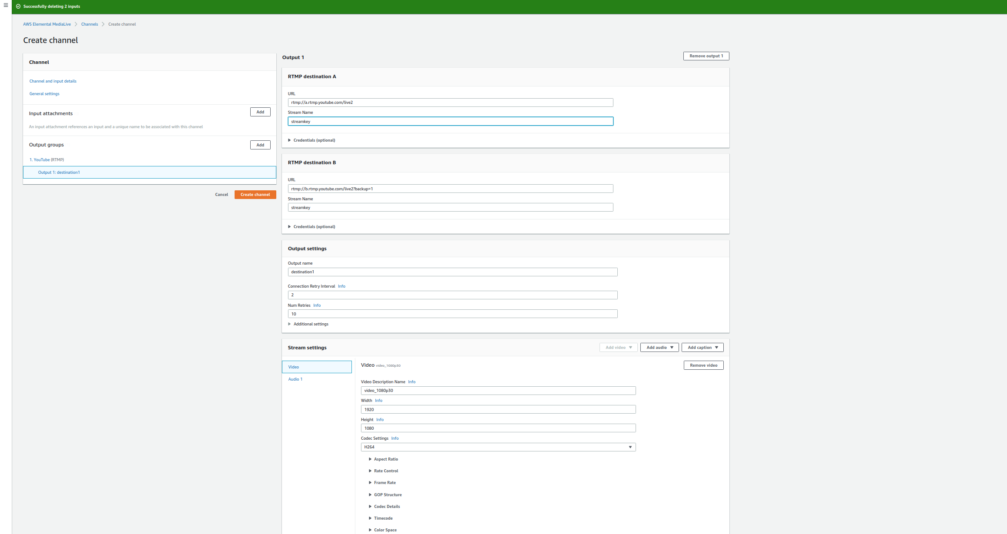Open the Add audio dropdown
This screenshot has height=534, width=1007.
(x=659, y=348)
